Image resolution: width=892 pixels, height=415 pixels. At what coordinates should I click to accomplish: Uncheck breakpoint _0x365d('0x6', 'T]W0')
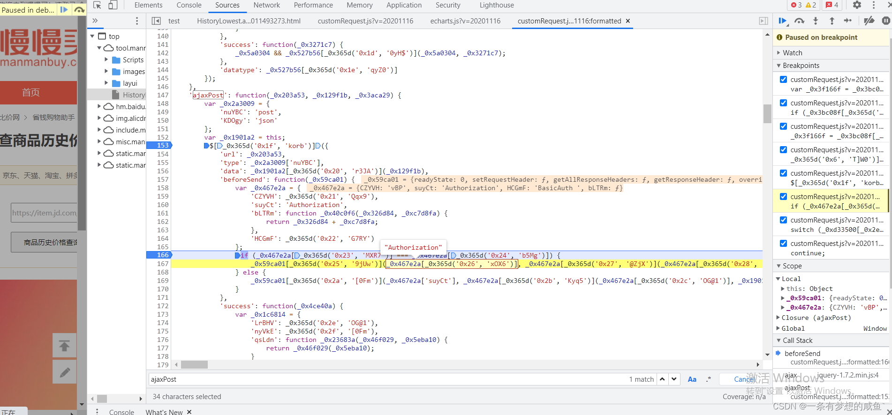[783, 149]
